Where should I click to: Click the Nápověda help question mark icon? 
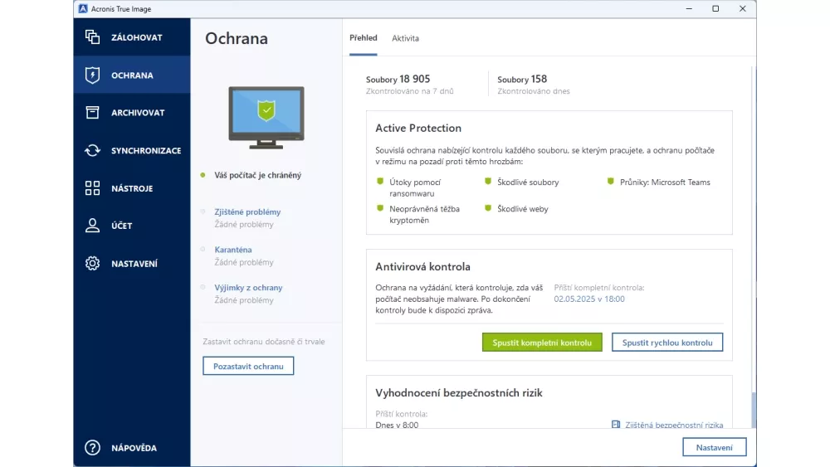(92, 448)
